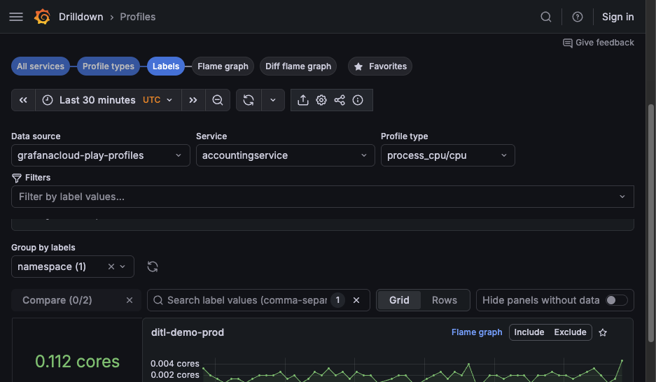Click the export upload icon
The width and height of the screenshot is (656, 382).
[x=303, y=100]
